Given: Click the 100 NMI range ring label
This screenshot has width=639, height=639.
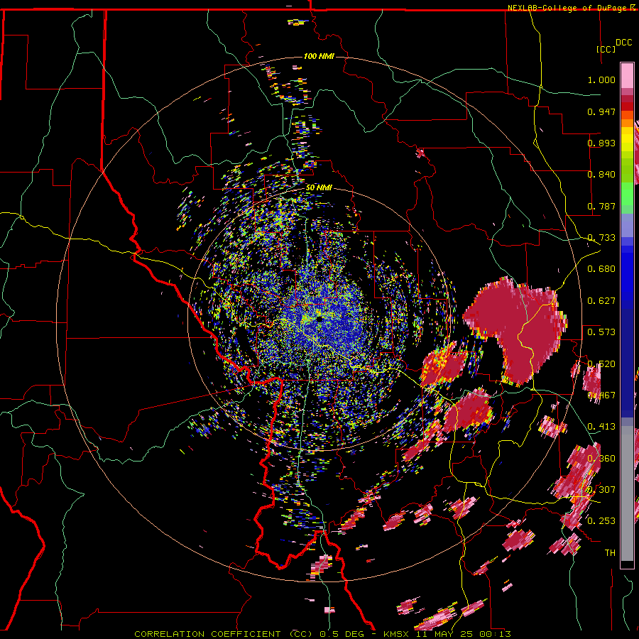Looking at the screenshot, I should (x=319, y=56).
